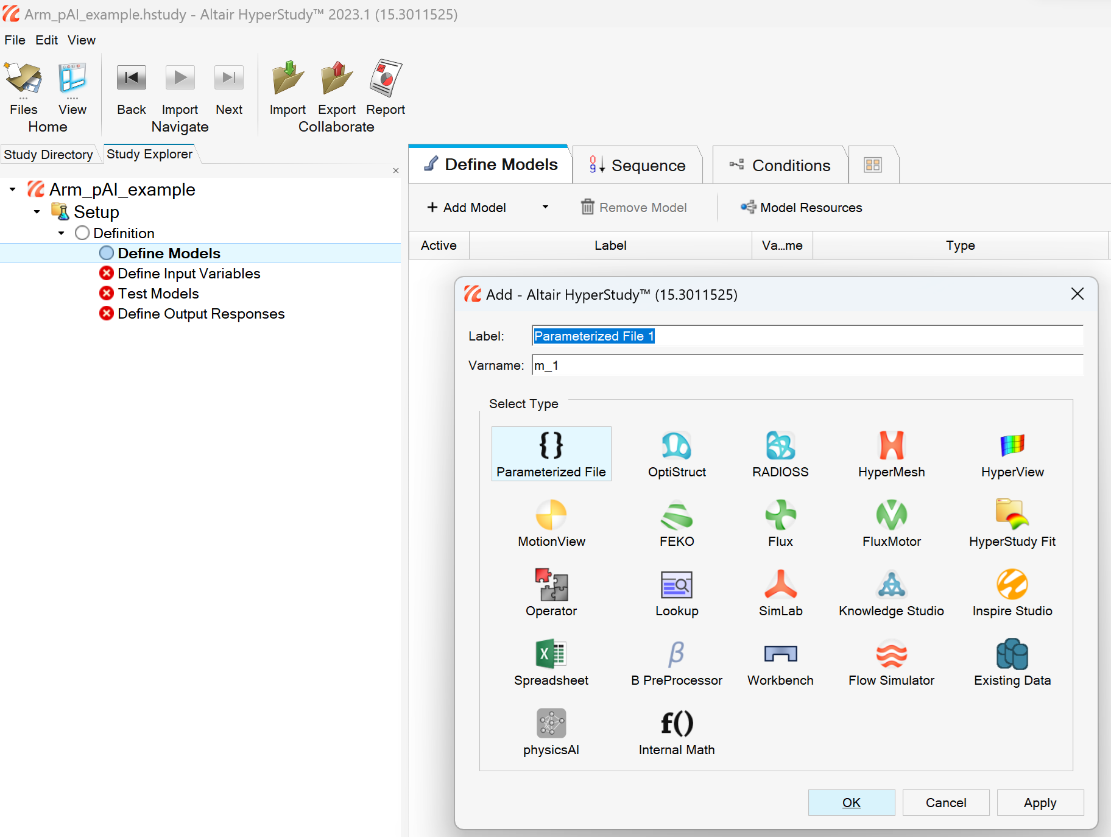Select the Flow Simulator model type
Viewport: 1111px width, 837px height.
[x=891, y=662]
